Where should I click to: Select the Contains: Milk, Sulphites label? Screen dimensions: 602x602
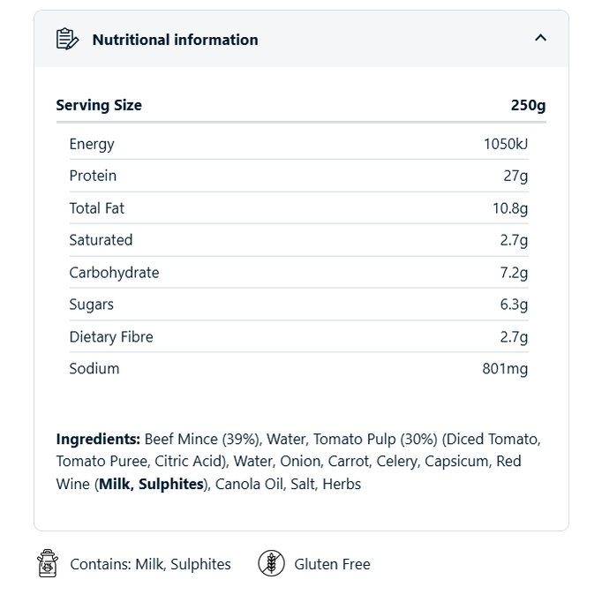point(150,564)
